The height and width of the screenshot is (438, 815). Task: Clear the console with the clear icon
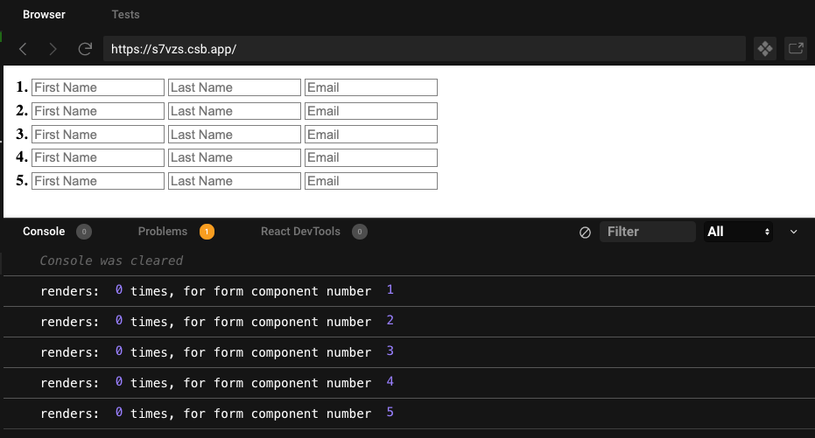(x=585, y=232)
